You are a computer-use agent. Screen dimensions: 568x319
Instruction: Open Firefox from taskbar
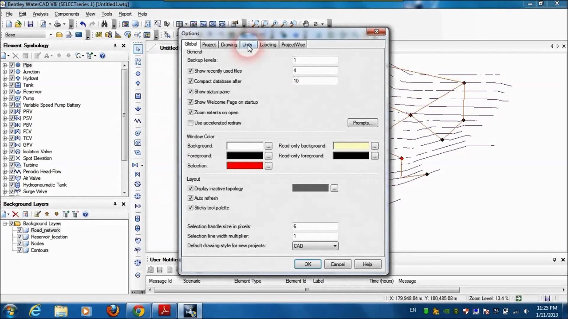(x=113, y=311)
